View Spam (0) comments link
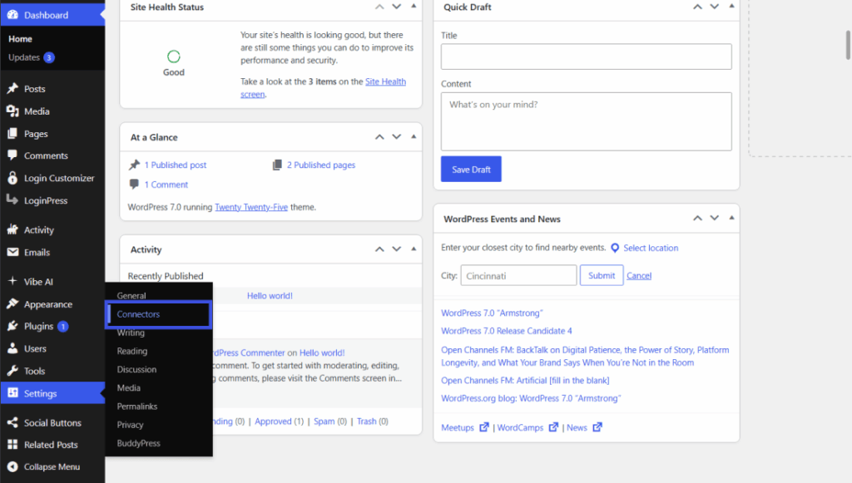The width and height of the screenshot is (852, 483). tap(329, 421)
